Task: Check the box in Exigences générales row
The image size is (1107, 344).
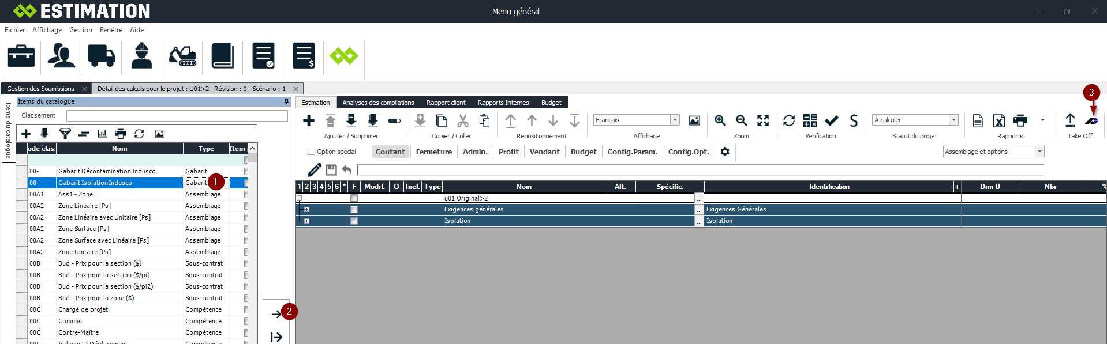Action: (x=354, y=210)
